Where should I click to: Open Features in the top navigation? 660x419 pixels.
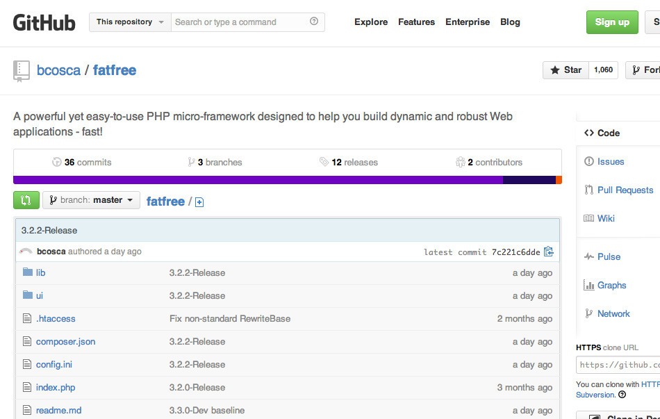416,22
